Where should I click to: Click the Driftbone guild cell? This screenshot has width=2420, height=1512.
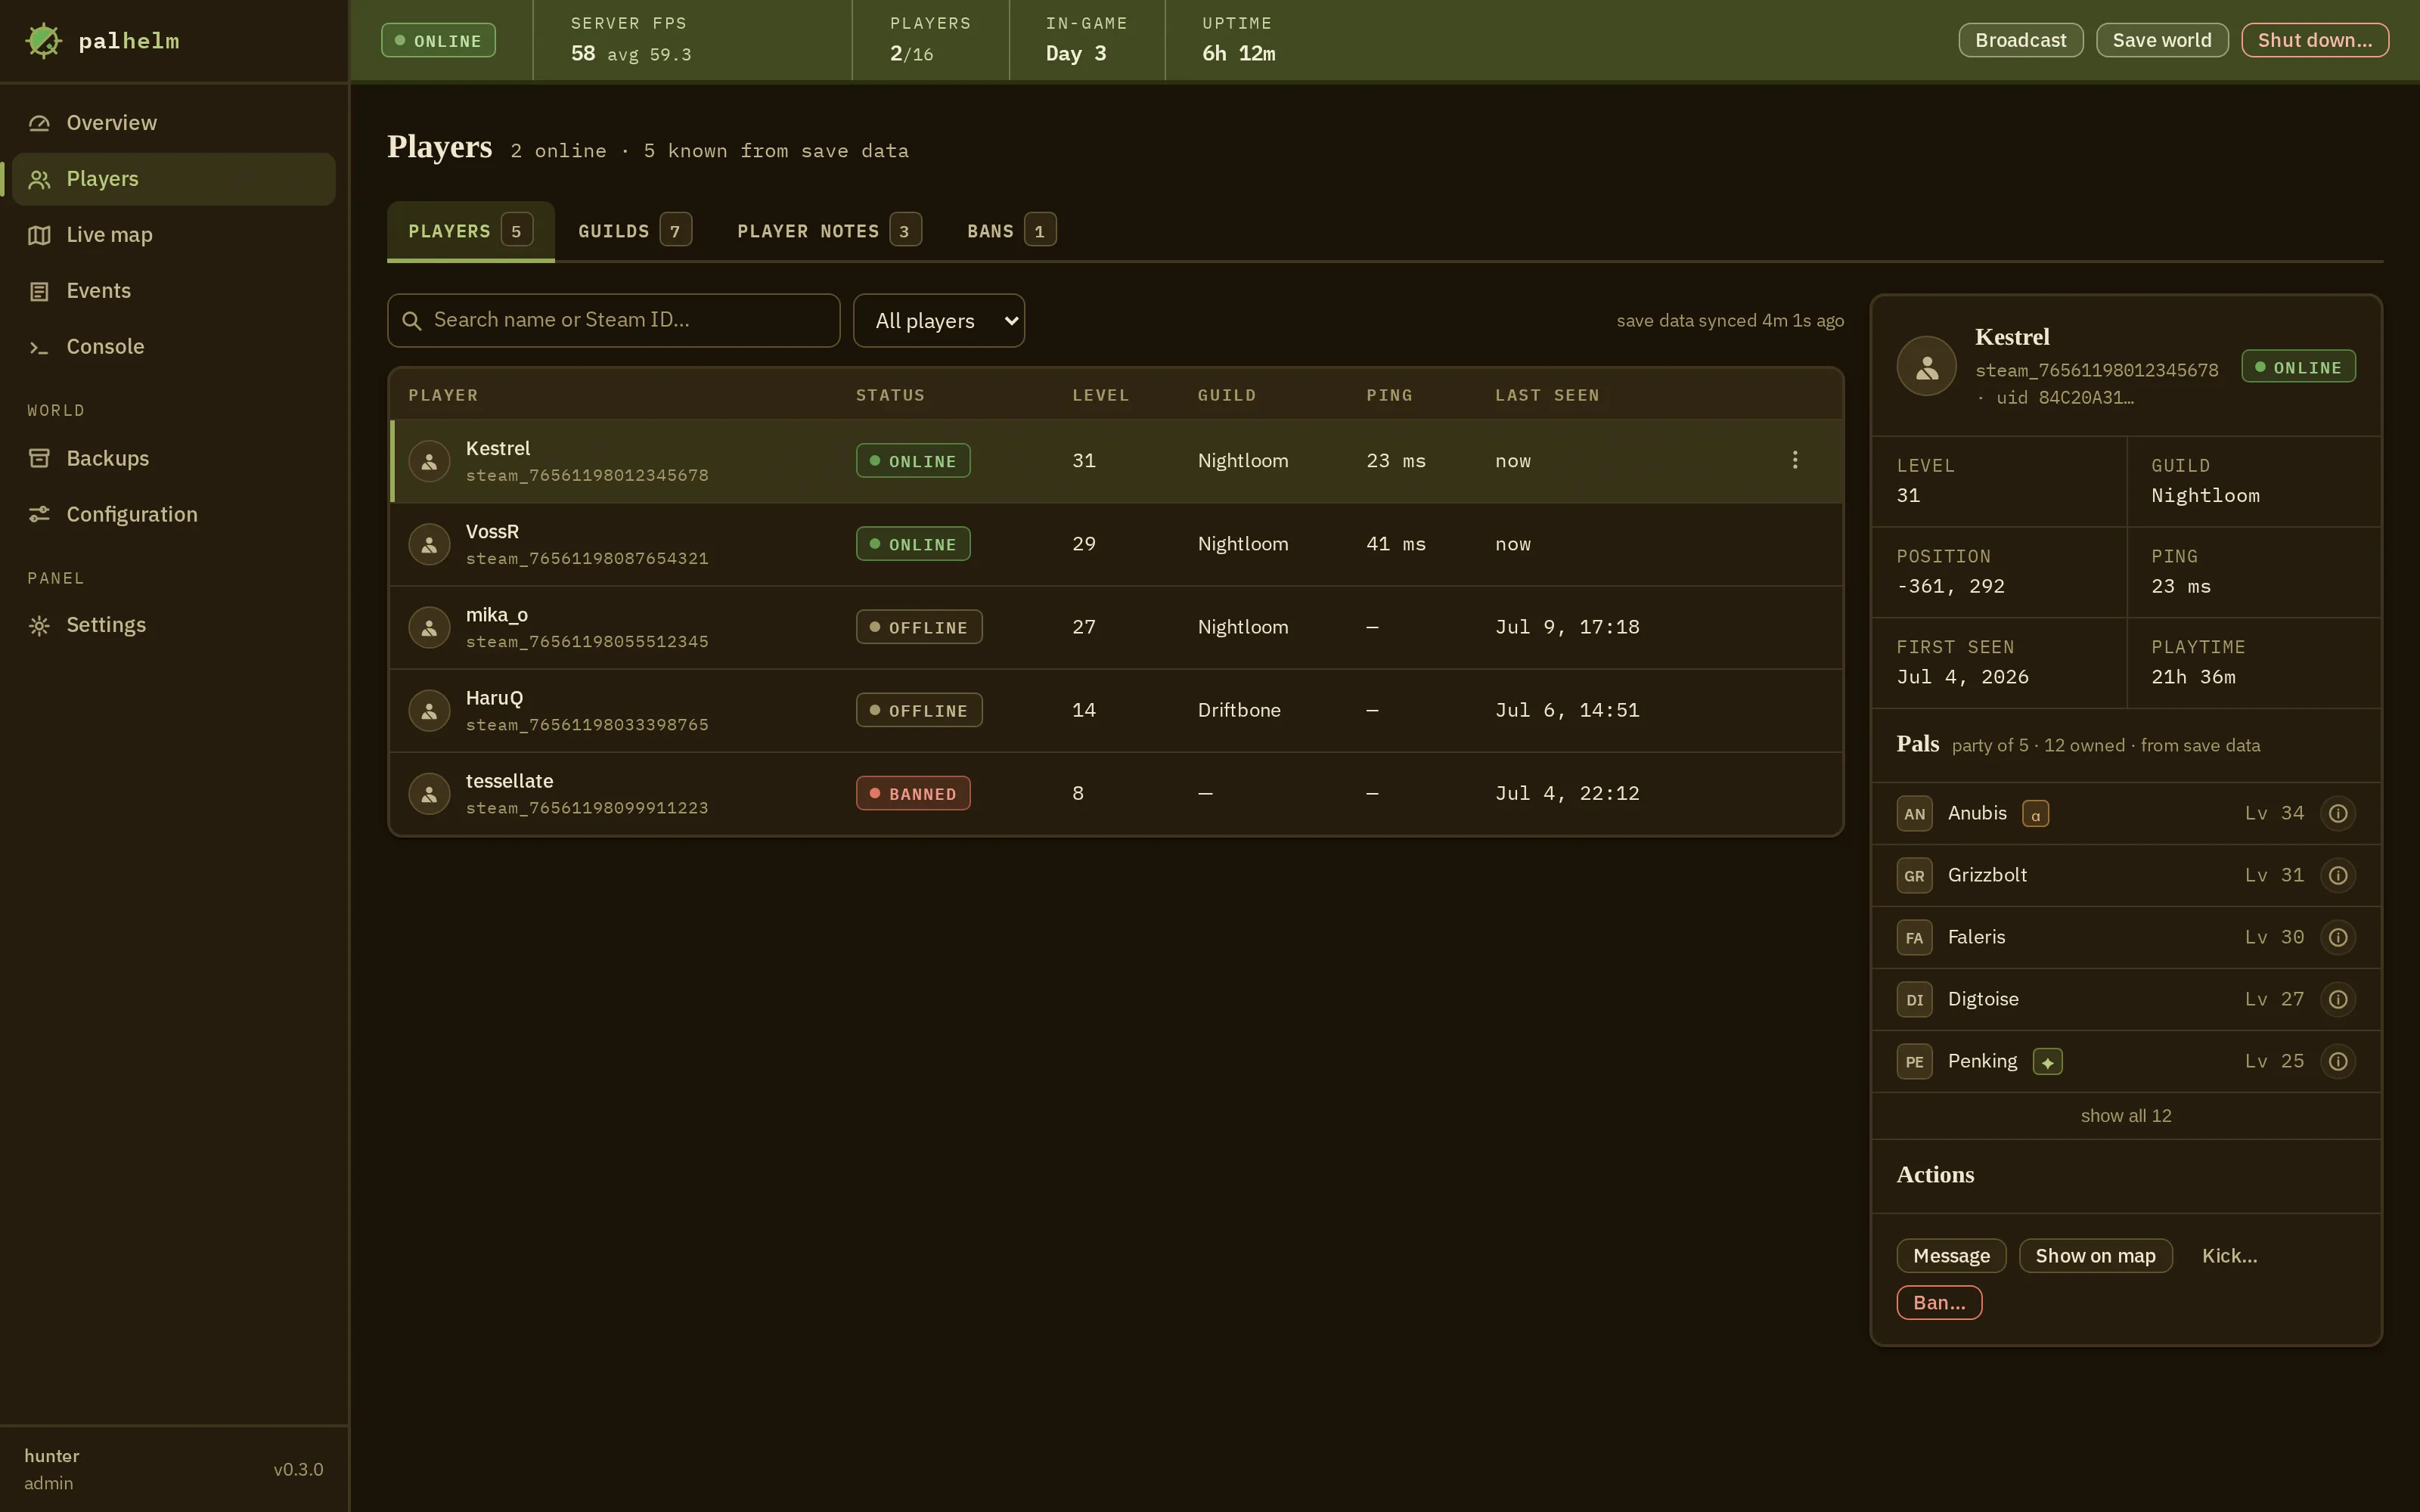[x=1238, y=710]
